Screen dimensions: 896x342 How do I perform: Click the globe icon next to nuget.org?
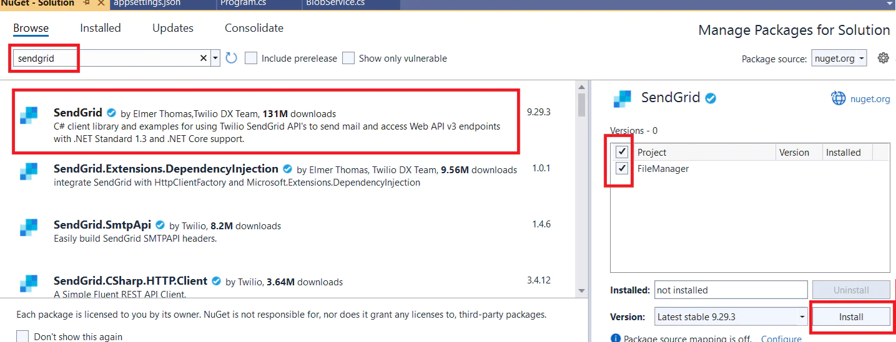coord(838,98)
